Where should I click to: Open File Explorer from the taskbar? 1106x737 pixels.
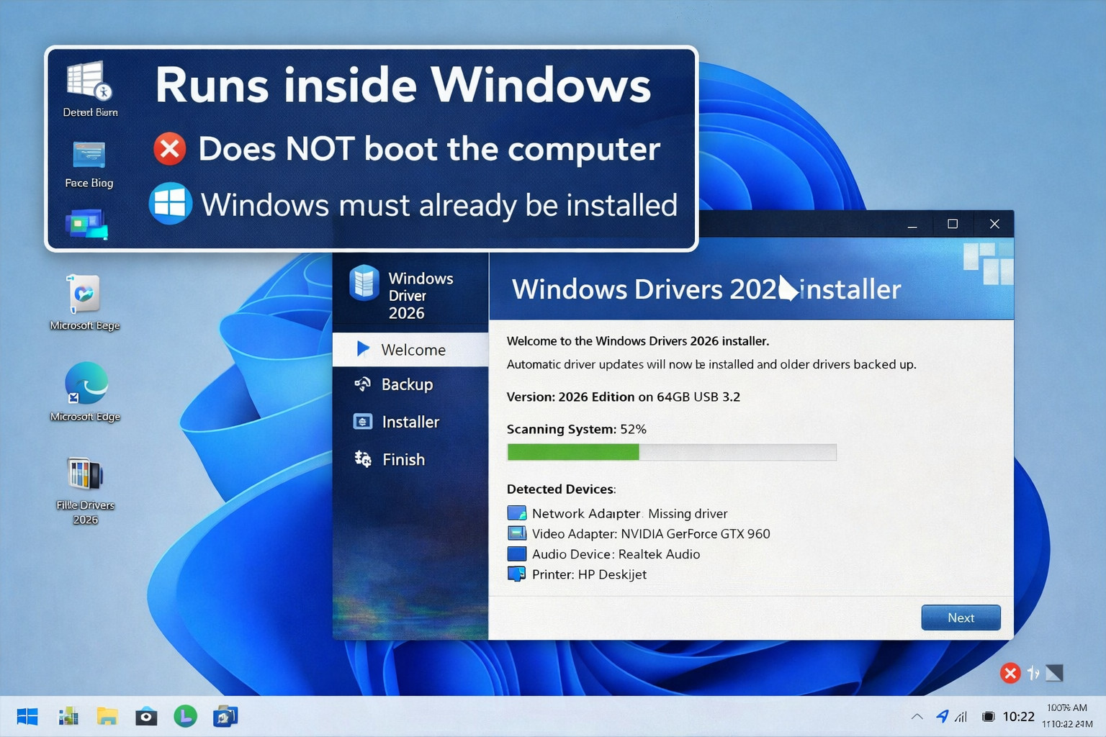tap(107, 717)
